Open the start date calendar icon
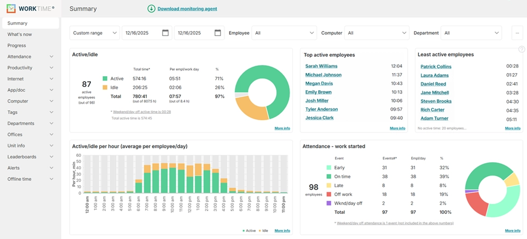 (x=166, y=33)
